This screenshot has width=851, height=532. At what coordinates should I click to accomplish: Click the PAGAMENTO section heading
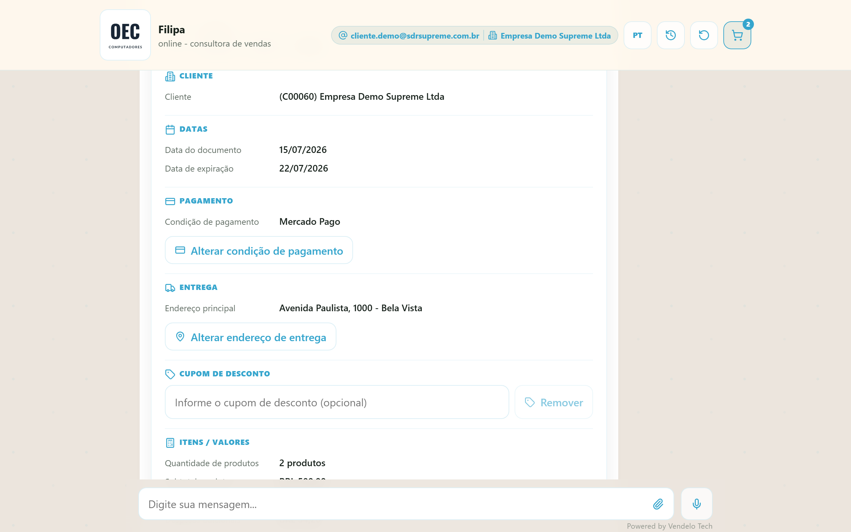pos(206,201)
